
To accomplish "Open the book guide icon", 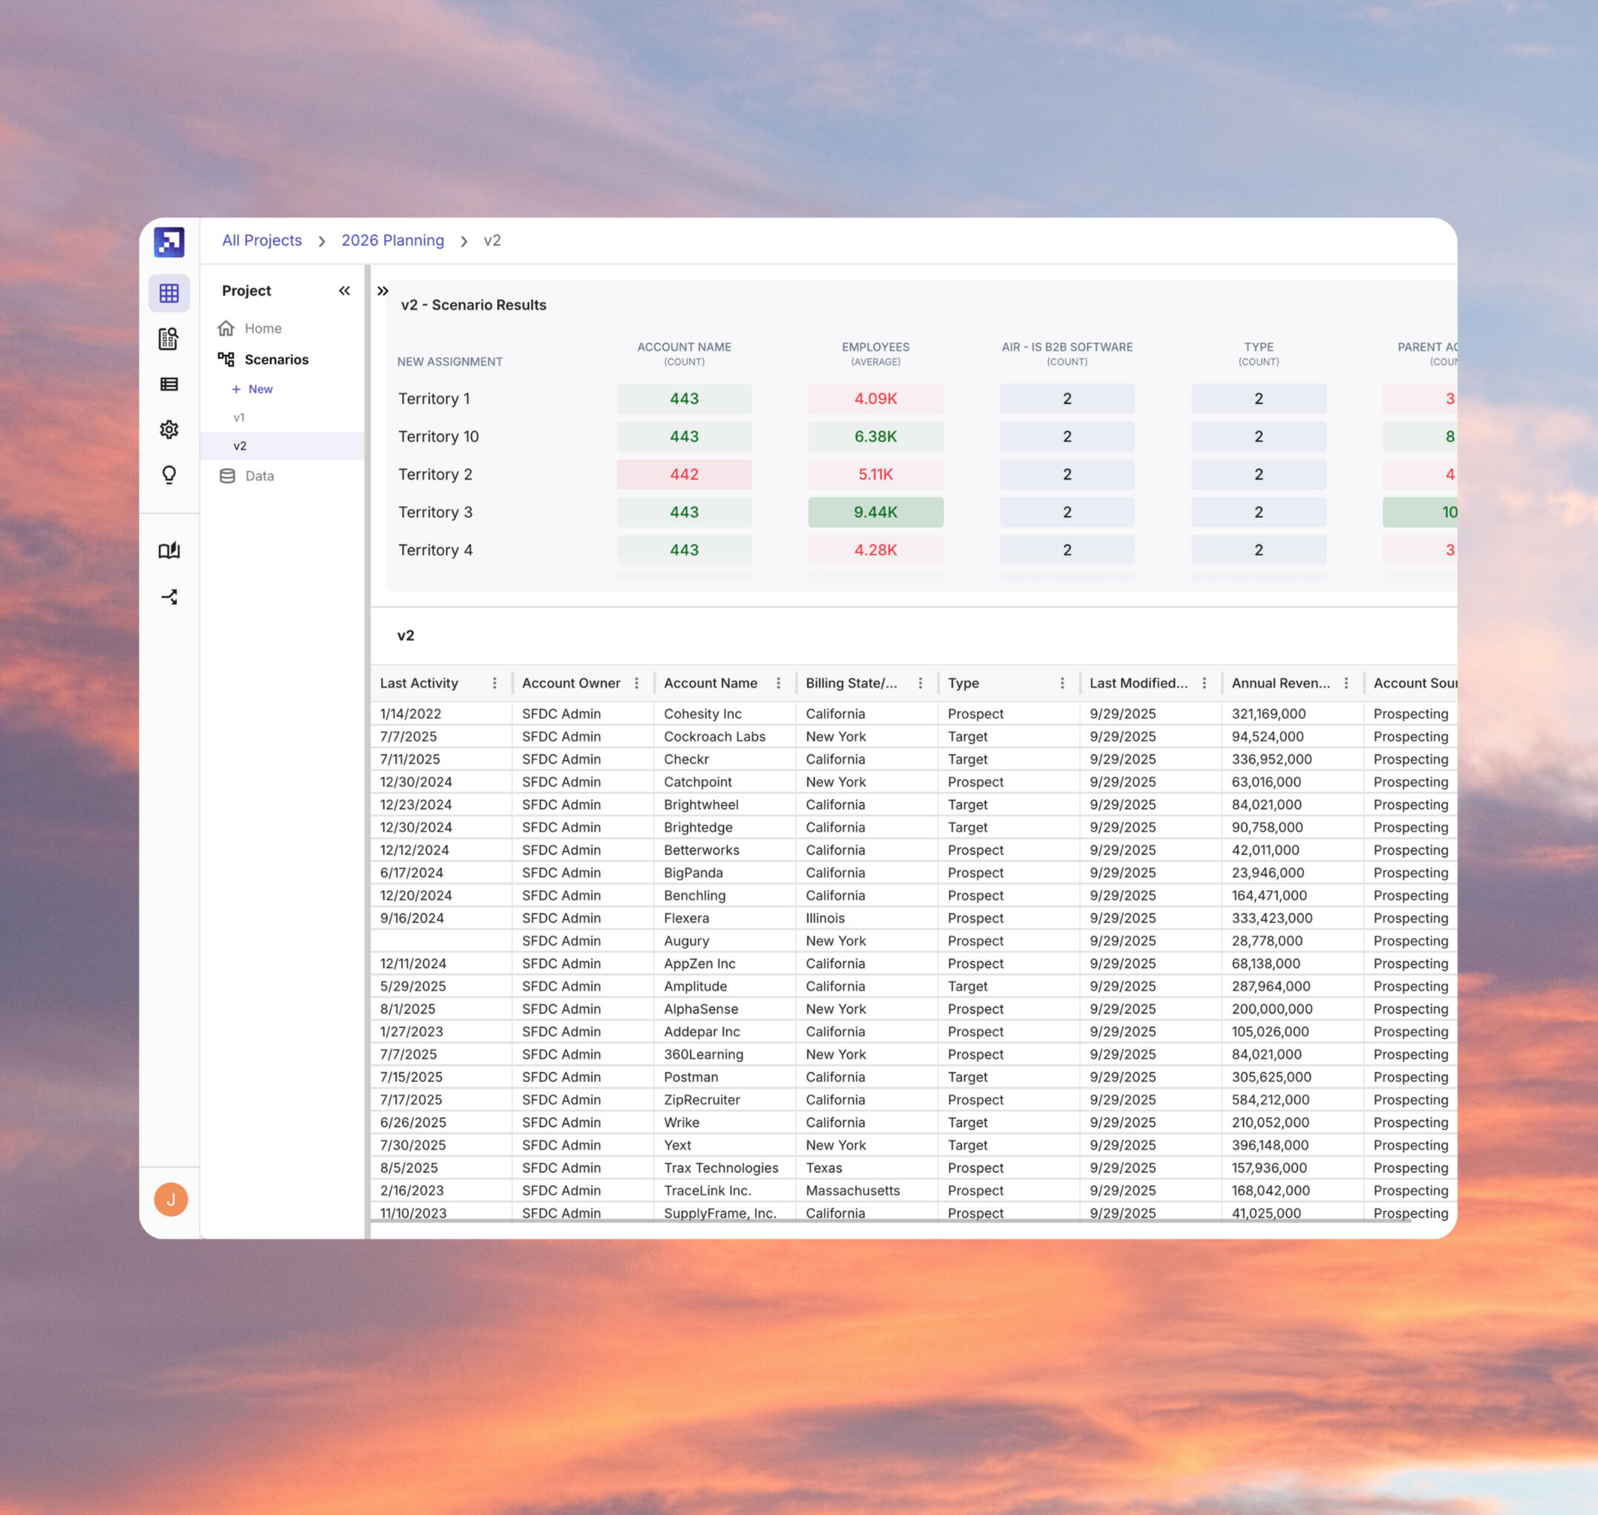I will click(169, 551).
